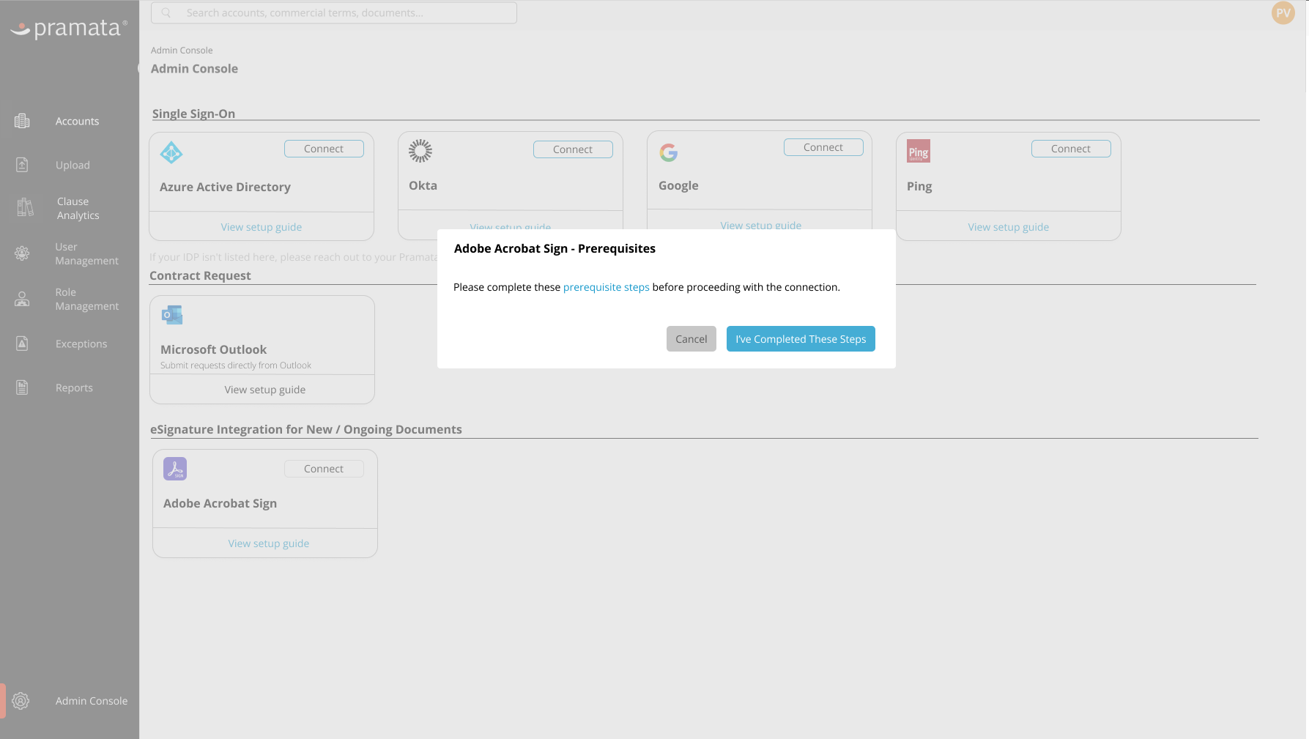Screen dimensions: 1309x739
Task: Connect Okta single sign-on
Action: pyautogui.click(x=573, y=149)
